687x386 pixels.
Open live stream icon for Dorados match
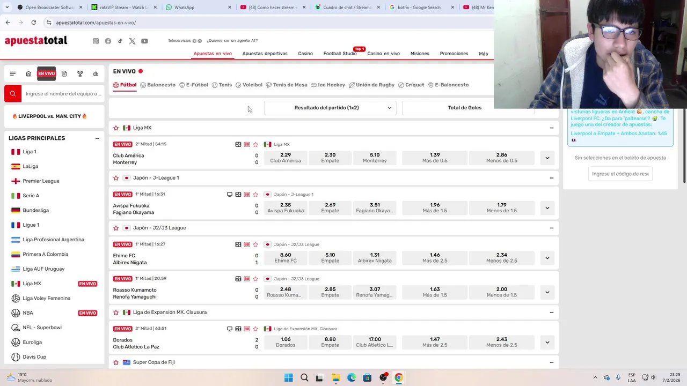coord(230,329)
